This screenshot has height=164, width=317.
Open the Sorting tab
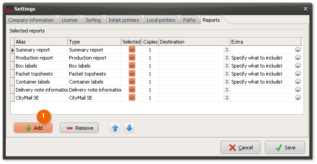93,20
